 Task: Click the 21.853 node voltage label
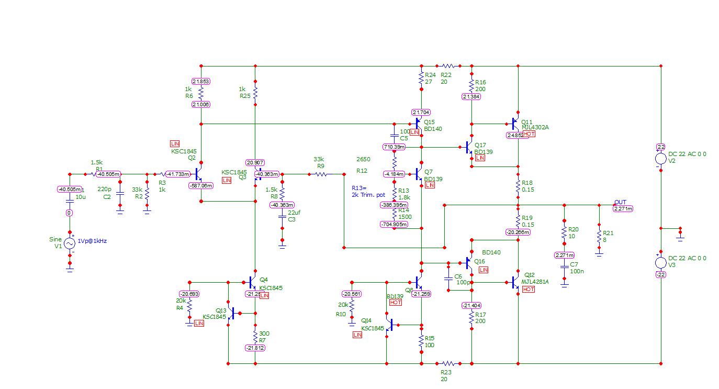click(x=201, y=82)
